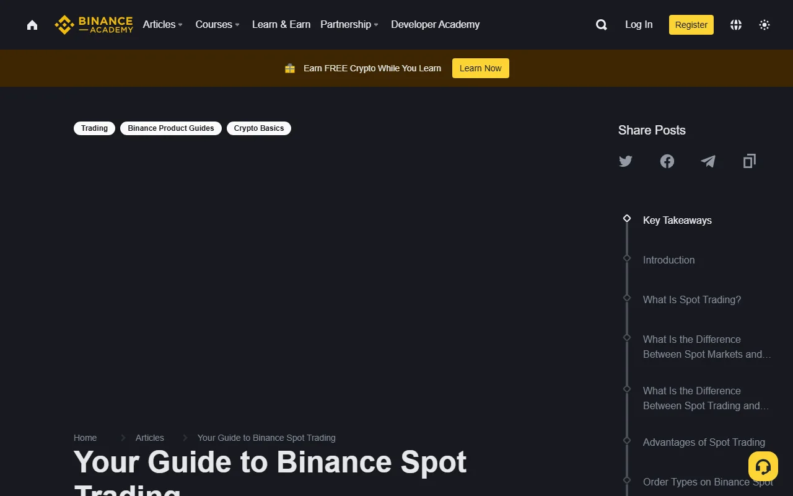Click Your Guide to Binance Spot Trading breadcrumb
The width and height of the screenshot is (793, 496).
pos(266,438)
